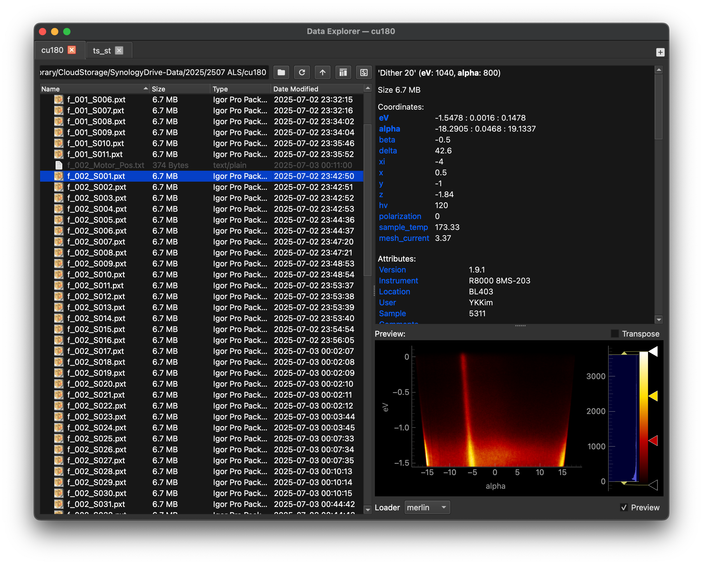Click the alpha coordinate label
703x565 pixels.
389,129
